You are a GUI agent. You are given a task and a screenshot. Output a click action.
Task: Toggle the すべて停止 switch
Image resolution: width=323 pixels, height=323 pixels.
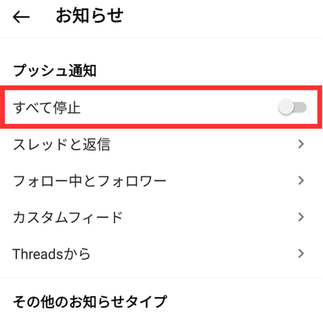[292, 108]
